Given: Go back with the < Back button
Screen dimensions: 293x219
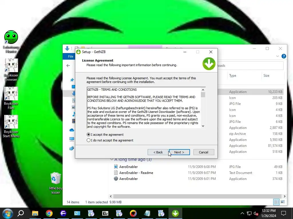Looking at the screenshot, I should 158,152.
